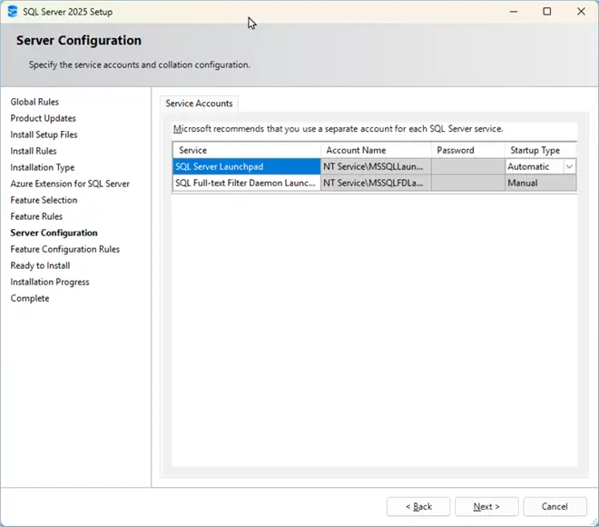Click the SQL Server Setup title bar icon
The width and height of the screenshot is (599, 527).
tap(12, 12)
